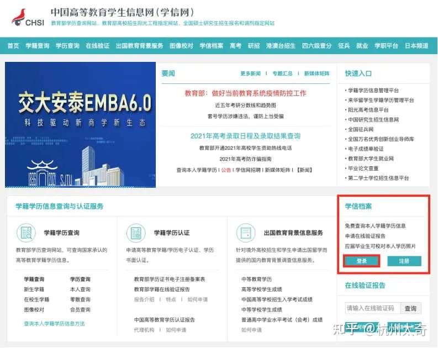Viewport: 438px width, 348px height.
Task: Open the 新生学籍 link
Action: point(34,289)
